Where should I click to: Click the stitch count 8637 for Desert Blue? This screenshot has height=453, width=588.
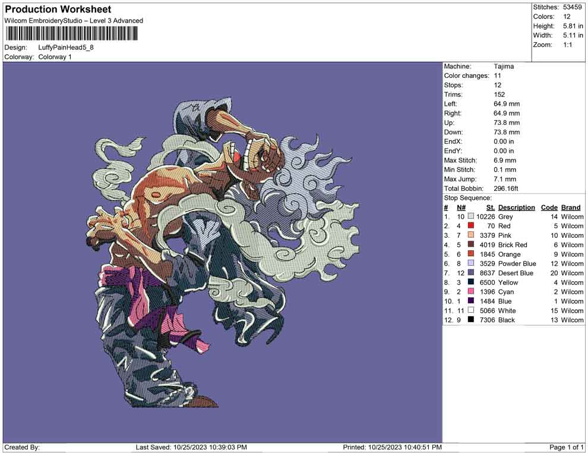point(488,273)
